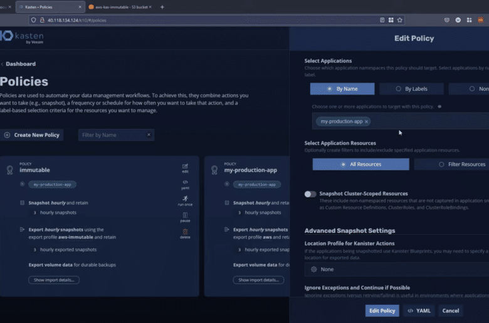Viewport: 489px width, 323px height.
Task: Click the Edit Policy submit button
Action: point(382,310)
